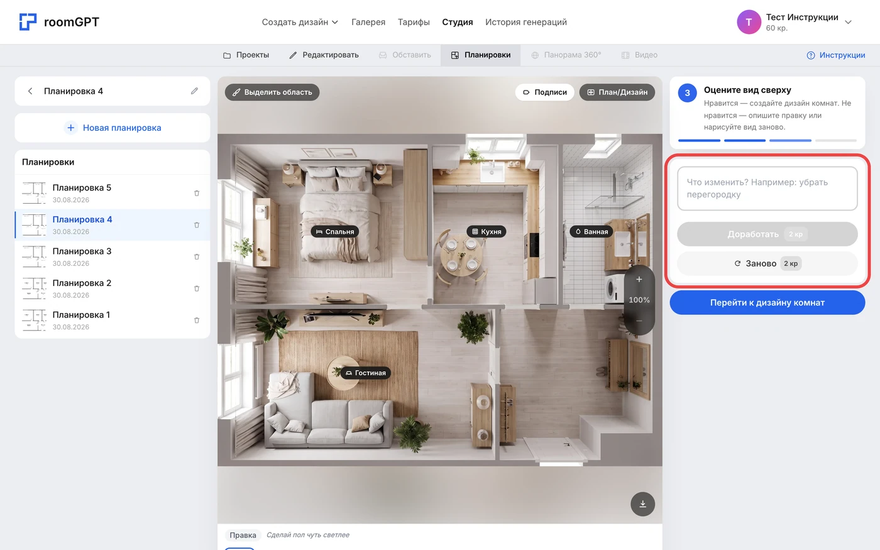Go back using the arrow beside Планировка 4
The width and height of the screenshot is (880, 550).
[30, 91]
